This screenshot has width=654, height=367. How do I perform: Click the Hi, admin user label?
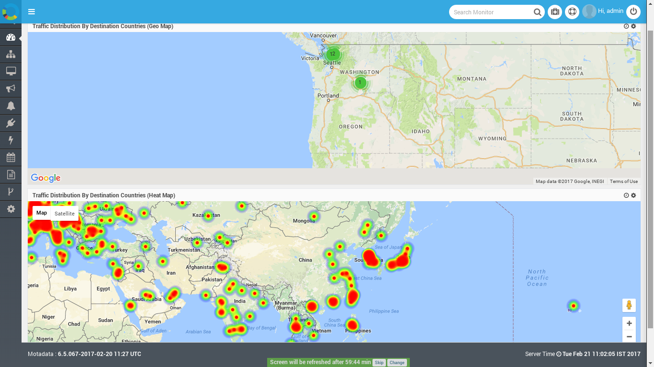610,11
